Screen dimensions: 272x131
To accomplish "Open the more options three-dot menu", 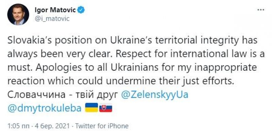I will click(x=261, y=10).
